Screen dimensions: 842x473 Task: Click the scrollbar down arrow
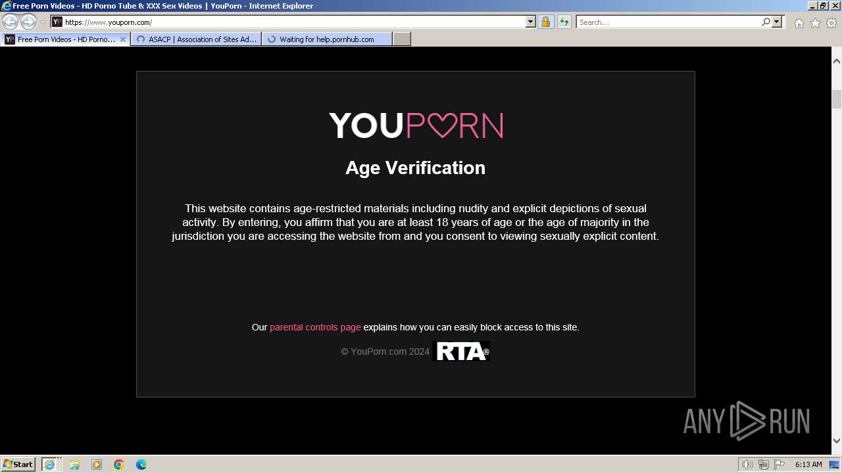click(837, 441)
